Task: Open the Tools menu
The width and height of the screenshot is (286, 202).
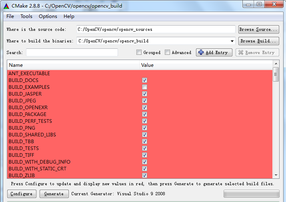Action: pos(26,16)
